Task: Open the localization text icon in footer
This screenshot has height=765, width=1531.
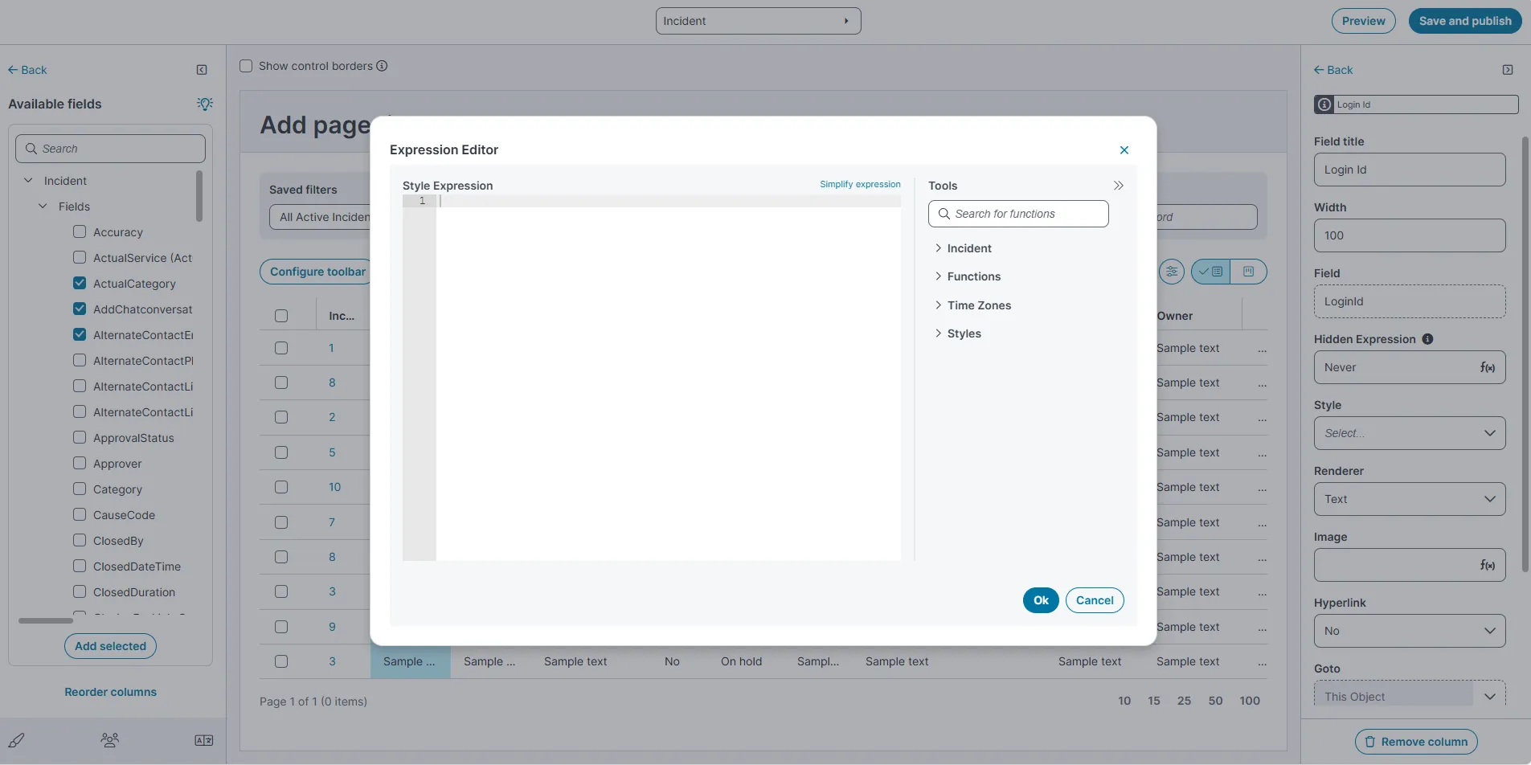Action: pos(204,740)
